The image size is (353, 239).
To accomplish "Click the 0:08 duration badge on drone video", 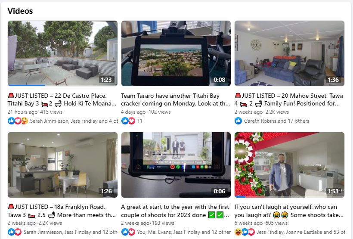I will coord(220,80).
